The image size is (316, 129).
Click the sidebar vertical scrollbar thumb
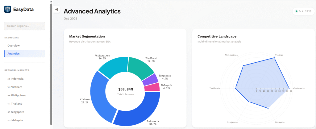[x=51, y=64]
